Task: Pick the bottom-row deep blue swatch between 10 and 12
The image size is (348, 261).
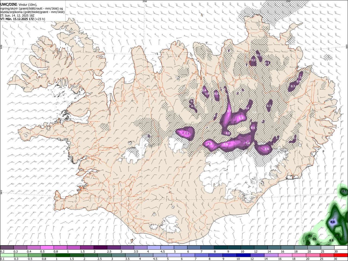Action: (x=243, y=255)
